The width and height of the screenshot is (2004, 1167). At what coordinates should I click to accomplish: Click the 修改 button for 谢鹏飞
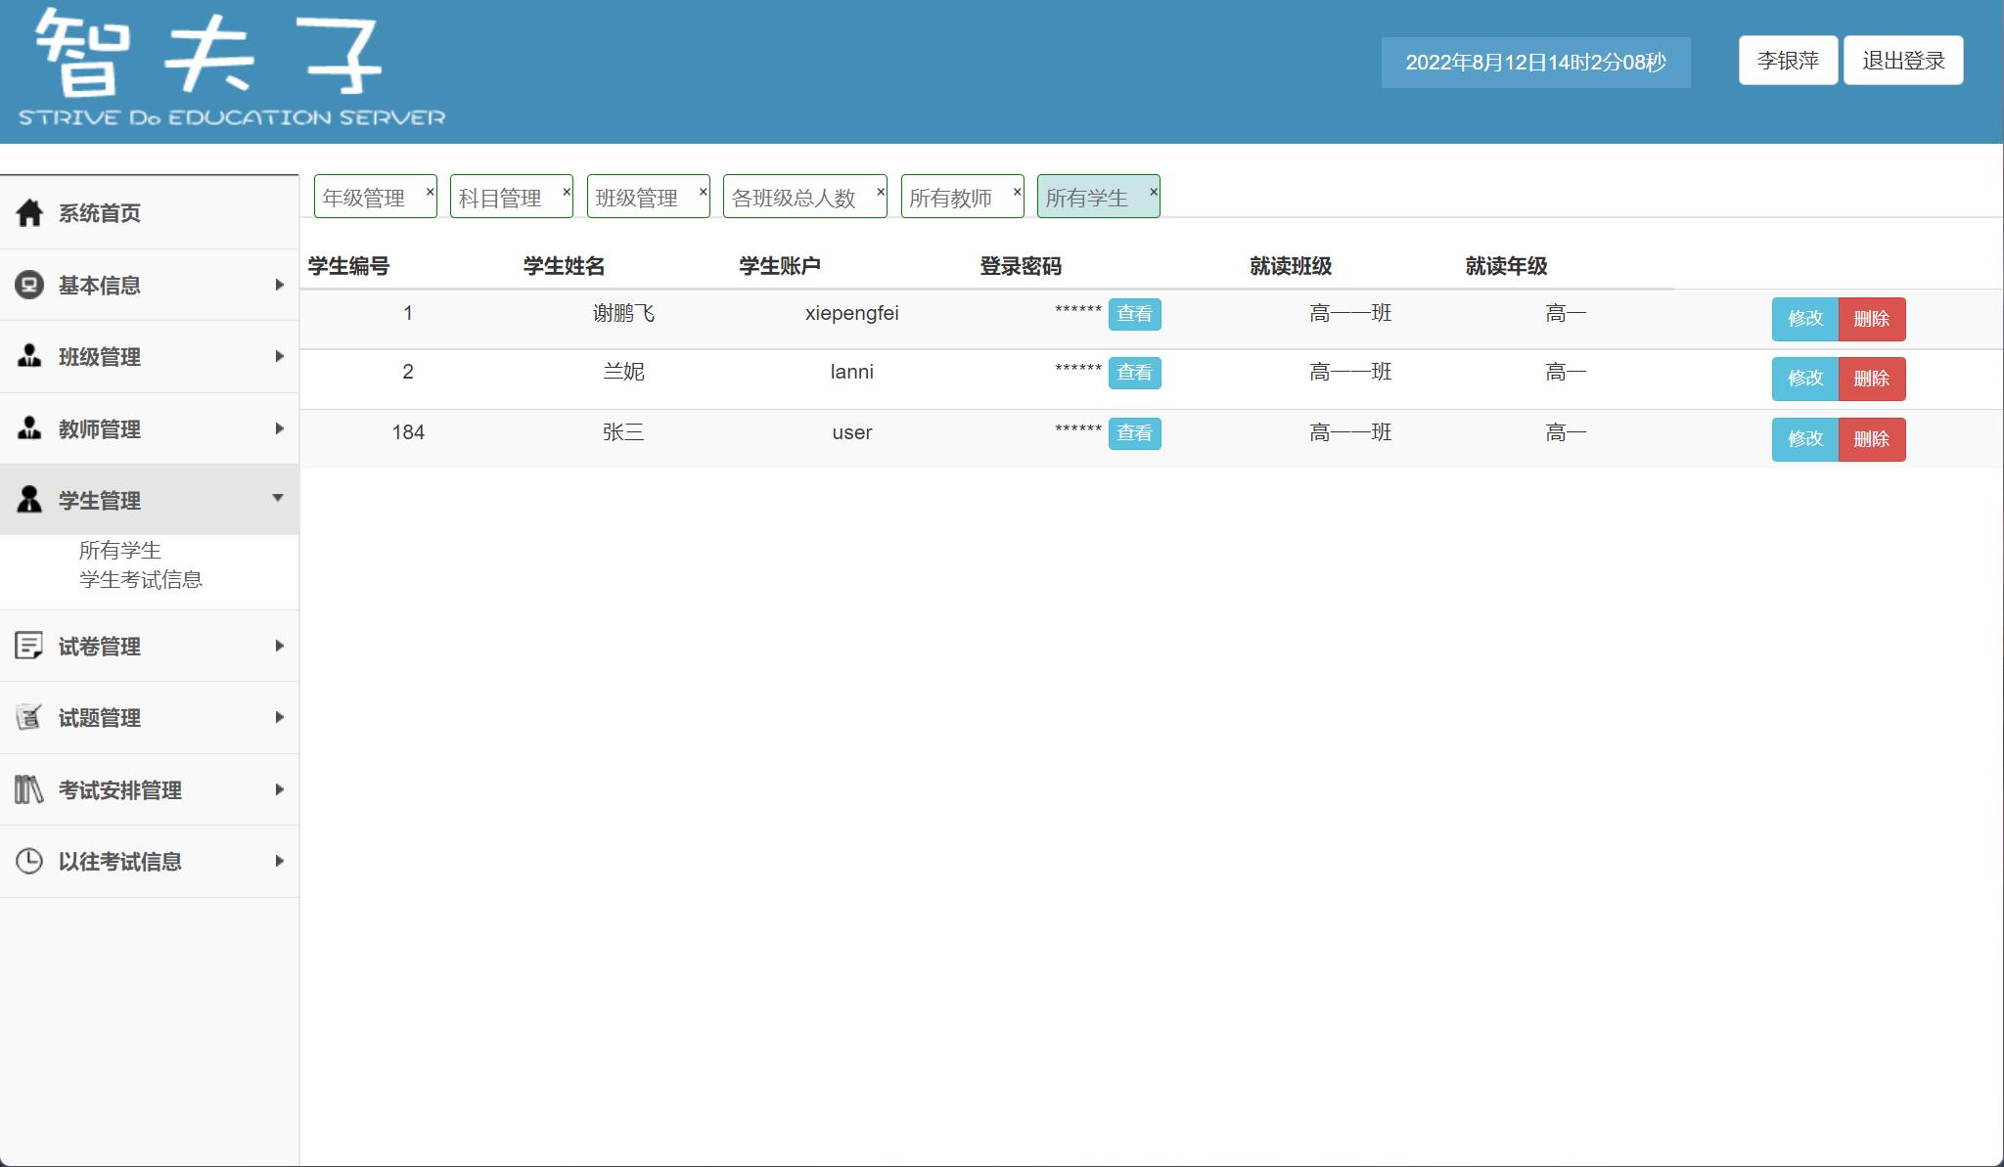coord(1803,319)
